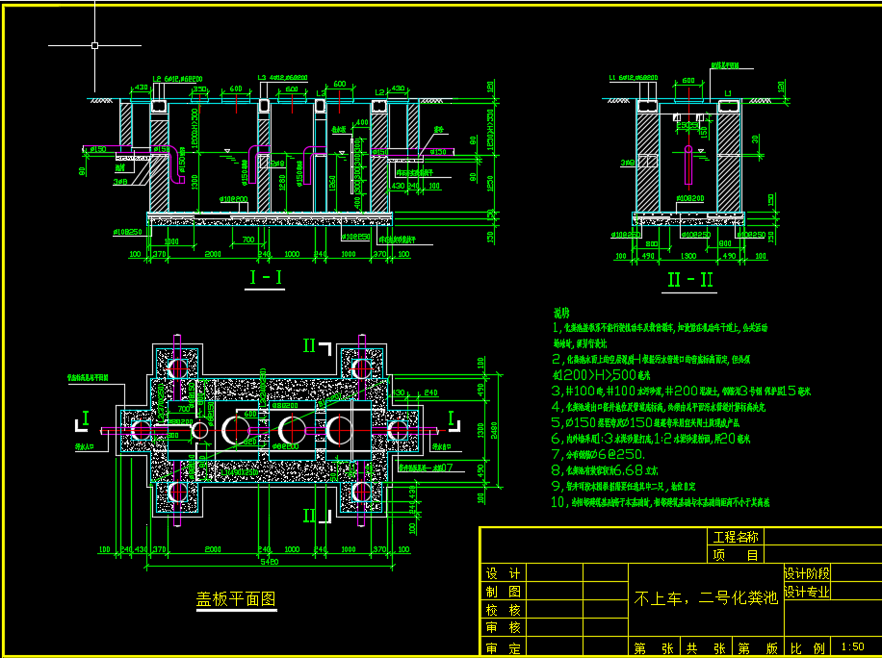Click the "设计阶段" title block label
882x658 pixels.
tap(807, 573)
